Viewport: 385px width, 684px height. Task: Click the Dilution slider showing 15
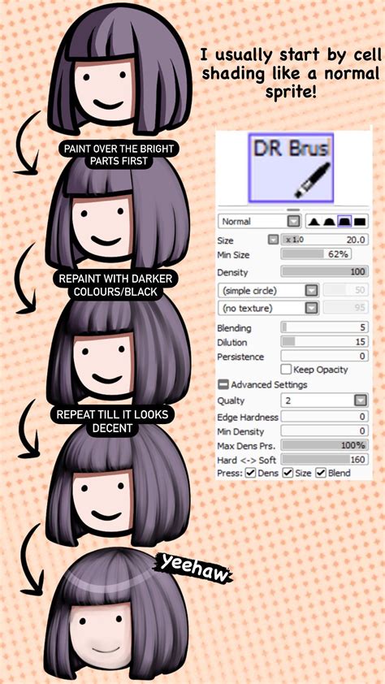point(325,342)
